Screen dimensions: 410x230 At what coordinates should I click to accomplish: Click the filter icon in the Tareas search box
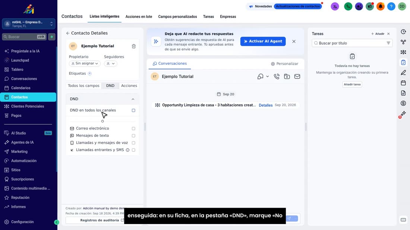coord(388,43)
